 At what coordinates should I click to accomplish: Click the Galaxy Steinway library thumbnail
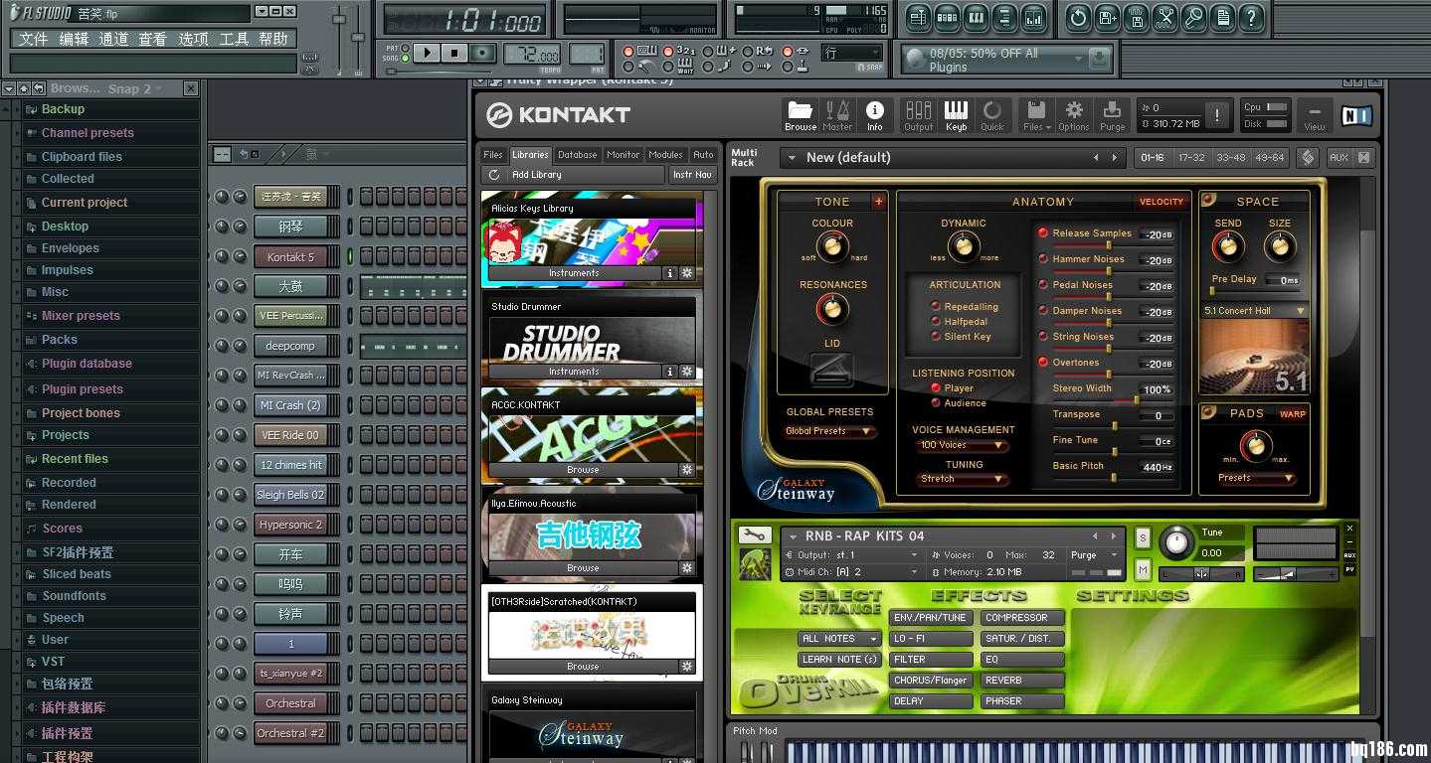point(592,735)
